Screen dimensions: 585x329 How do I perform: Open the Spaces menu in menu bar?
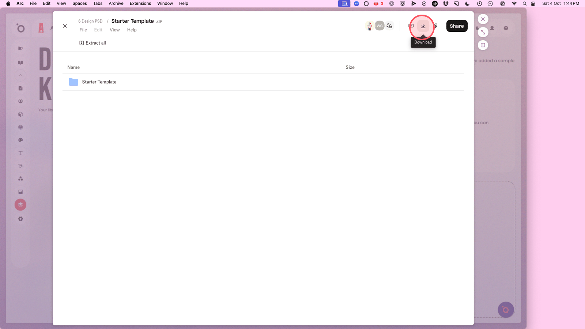[80, 3]
